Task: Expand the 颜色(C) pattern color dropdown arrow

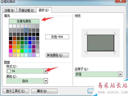Action: (x=46, y=81)
